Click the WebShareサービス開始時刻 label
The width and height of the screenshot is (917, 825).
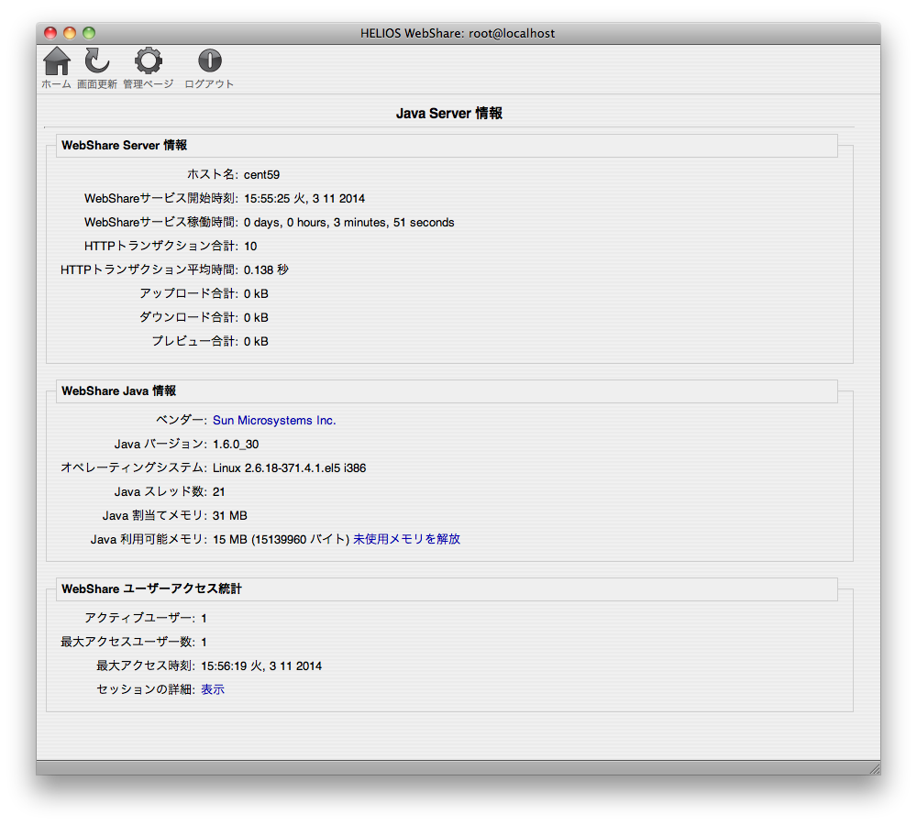161,199
